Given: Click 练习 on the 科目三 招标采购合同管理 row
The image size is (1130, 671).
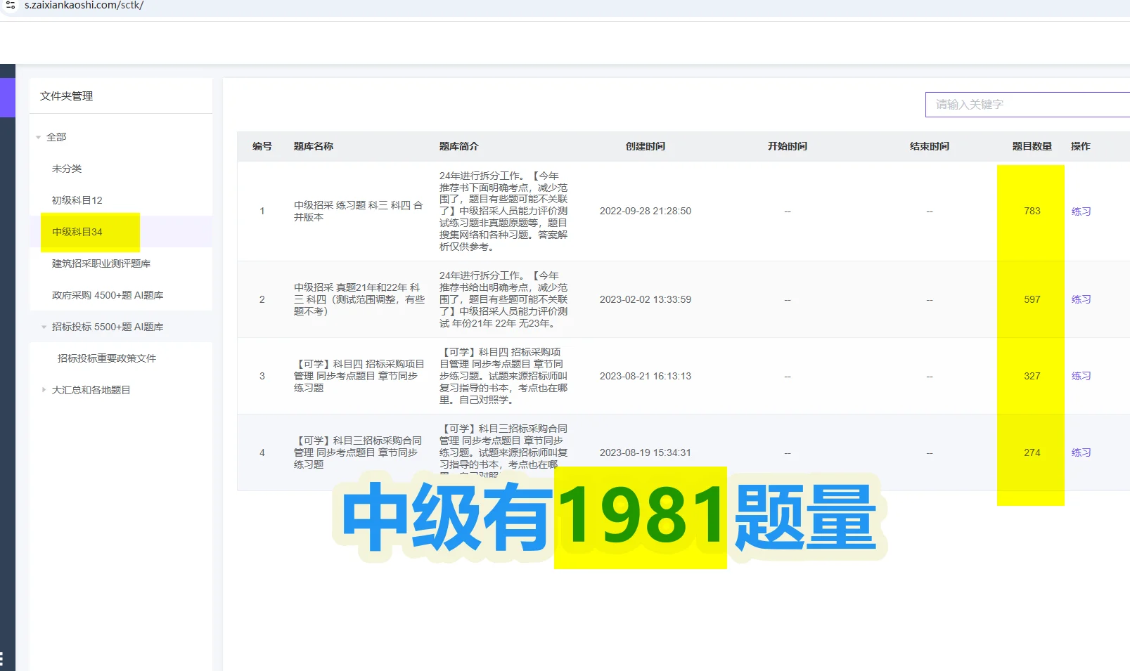Looking at the screenshot, I should click(x=1081, y=452).
